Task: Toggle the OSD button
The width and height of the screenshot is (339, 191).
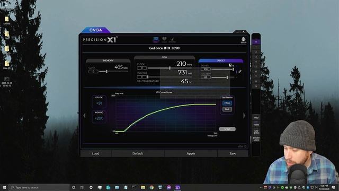Action: click(x=256, y=118)
